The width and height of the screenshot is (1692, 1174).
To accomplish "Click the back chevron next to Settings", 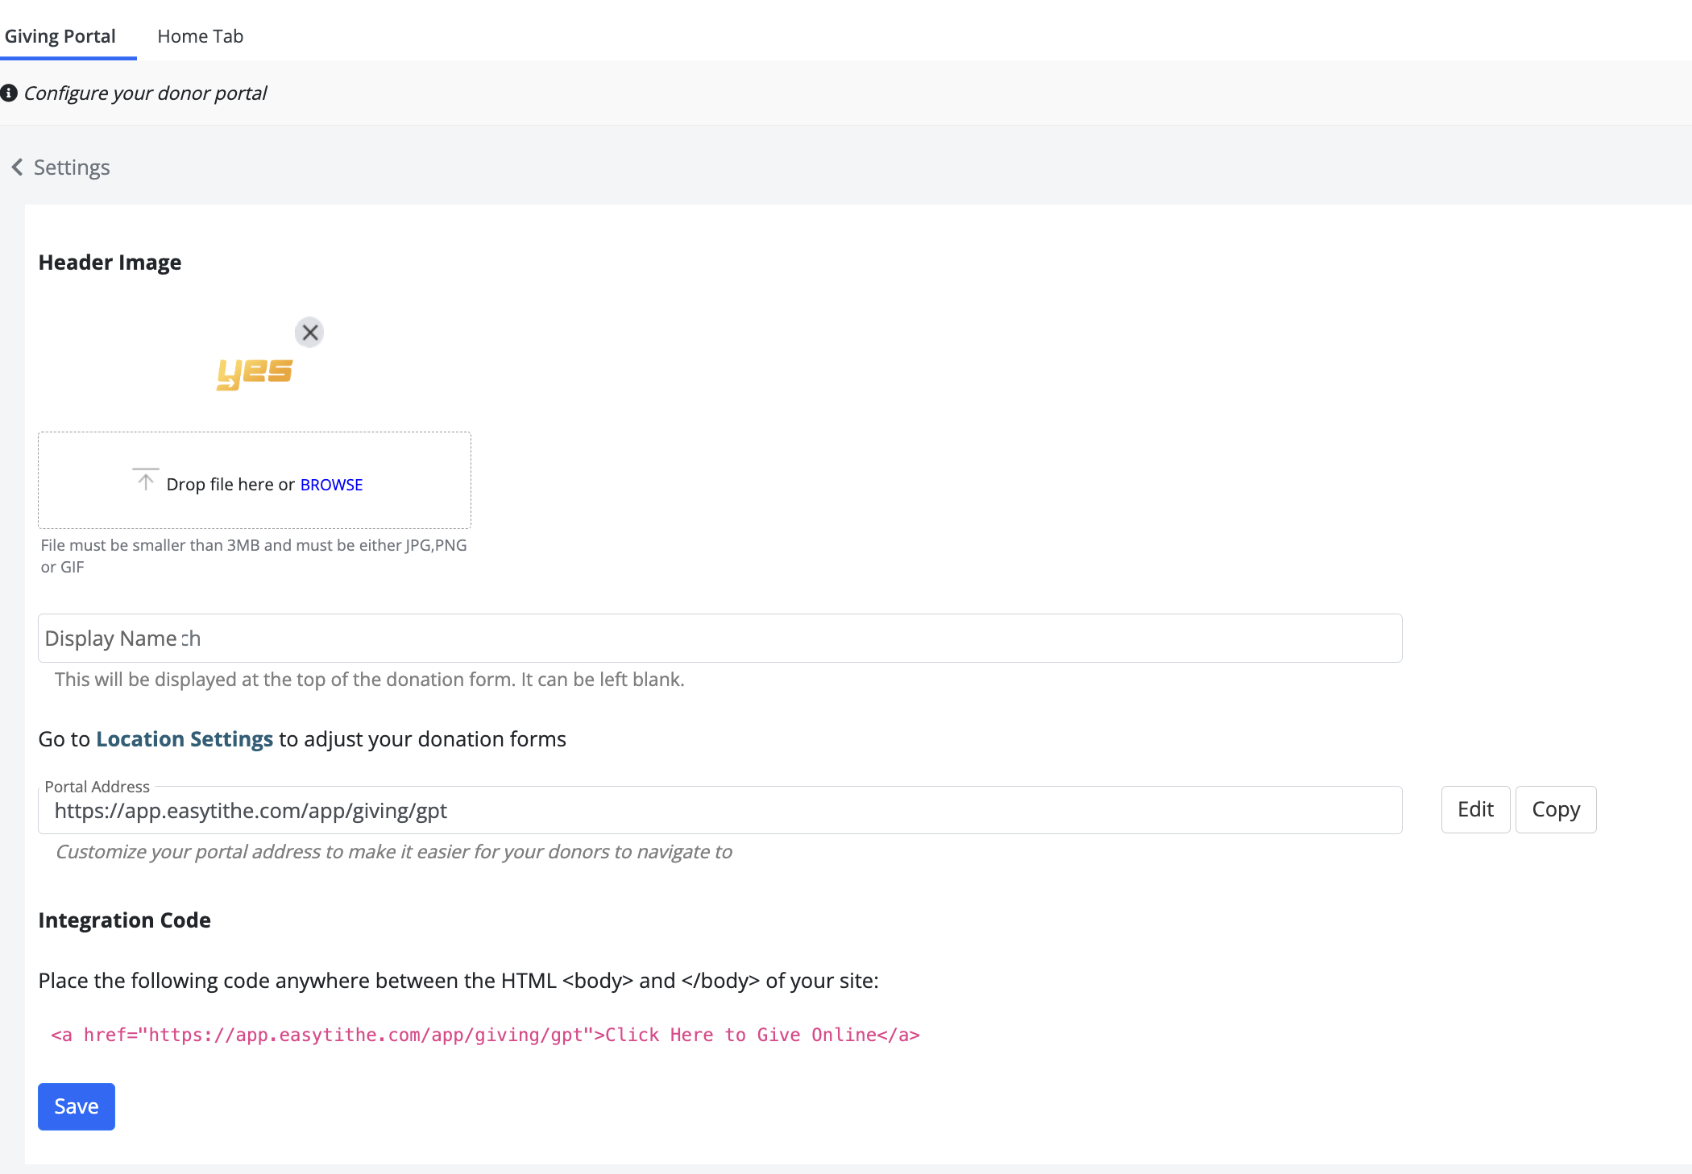I will [17, 167].
